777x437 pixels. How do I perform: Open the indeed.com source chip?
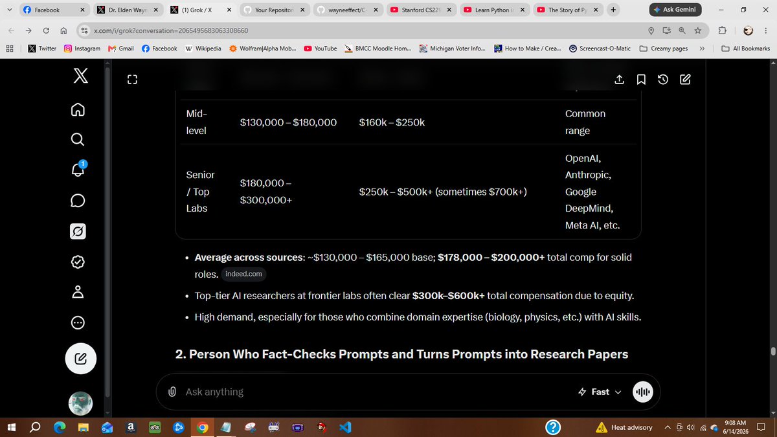pyautogui.click(x=245, y=275)
